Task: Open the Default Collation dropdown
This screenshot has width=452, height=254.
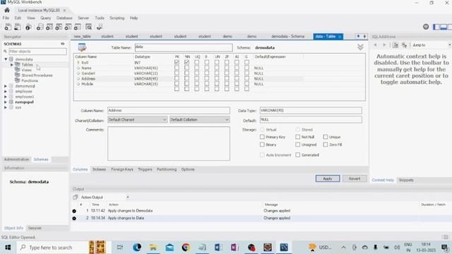Action: (199, 119)
